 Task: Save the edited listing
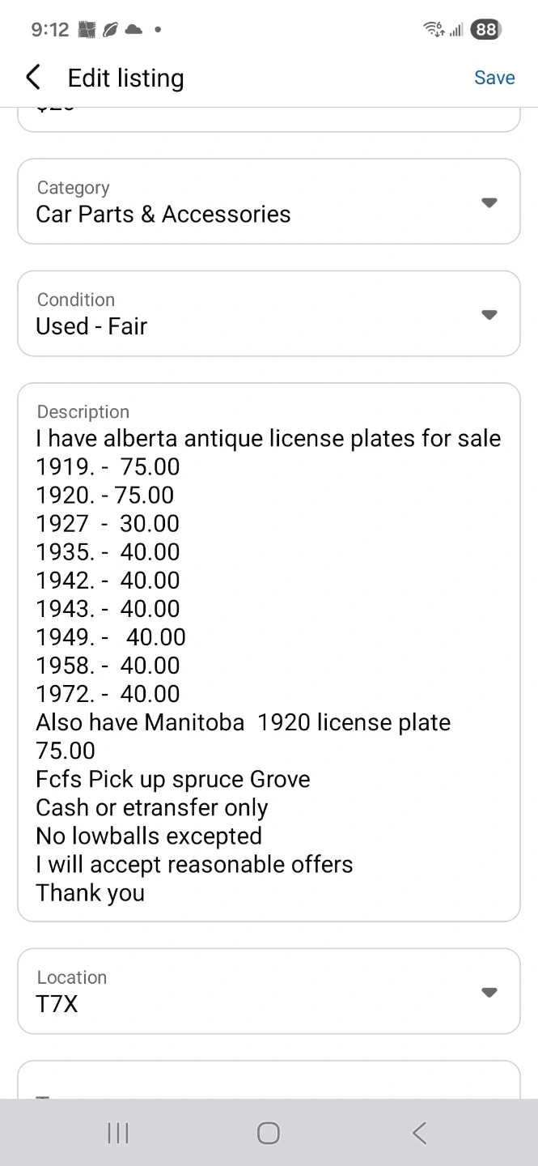[494, 78]
